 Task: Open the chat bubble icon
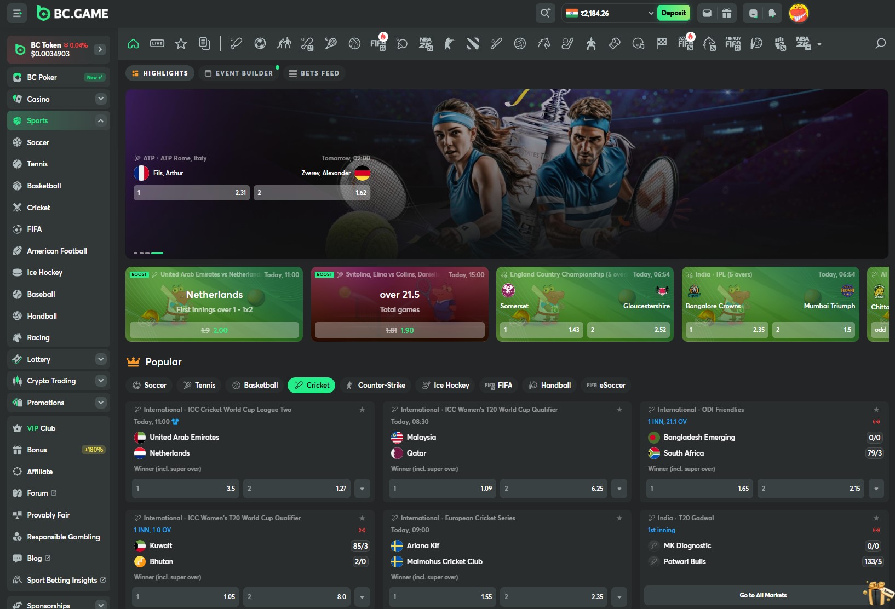(753, 13)
